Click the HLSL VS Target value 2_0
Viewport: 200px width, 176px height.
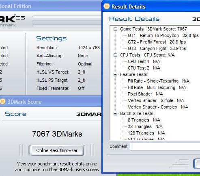coord(82,72)
